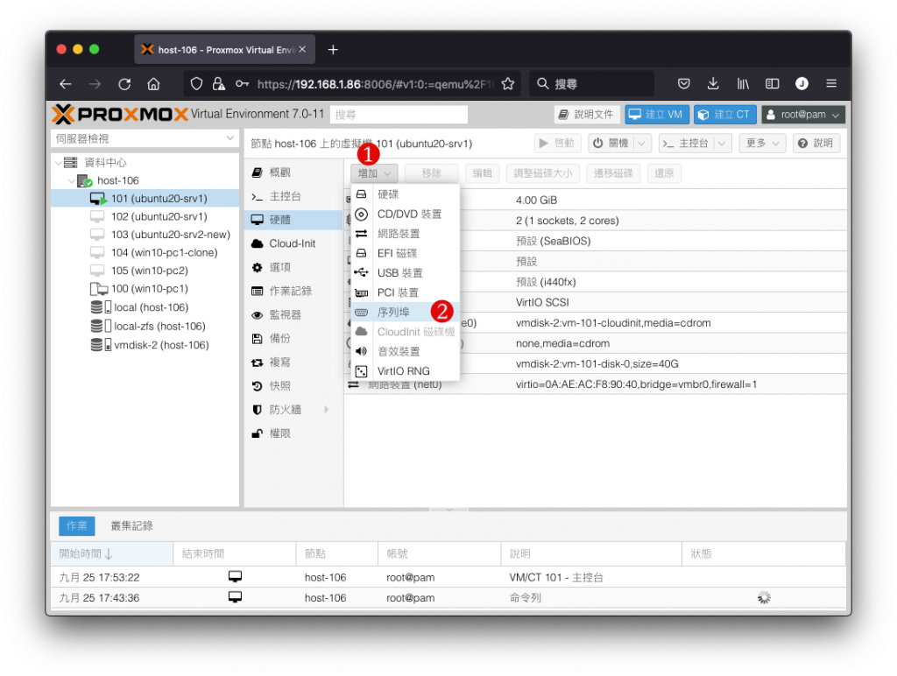Open 快照 snapshots section
897x676 pixels.
point(293,386)
